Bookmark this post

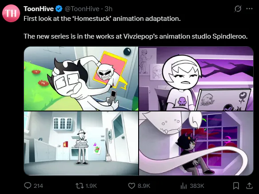coord(236,186)
